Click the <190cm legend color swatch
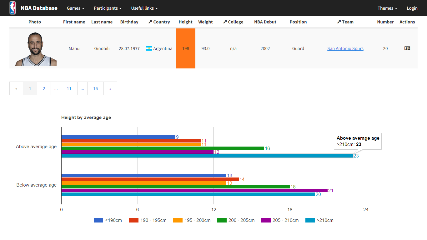Image resolution: width=427 pixels, height=240 pixels. [98, 220]
